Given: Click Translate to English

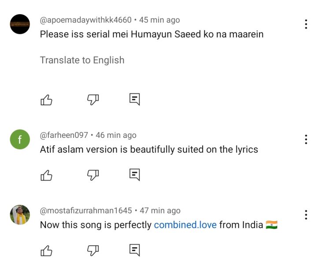Looking at the screenshot, I should click(x=82, y=60).
